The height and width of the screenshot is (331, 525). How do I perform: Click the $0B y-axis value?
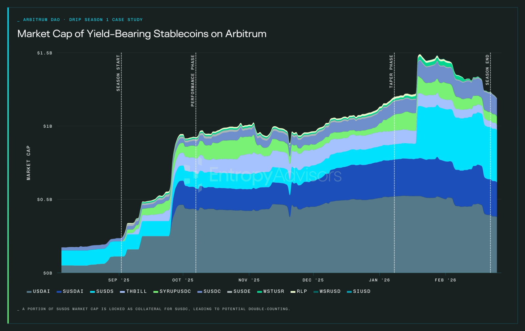[x=48, y=273]
